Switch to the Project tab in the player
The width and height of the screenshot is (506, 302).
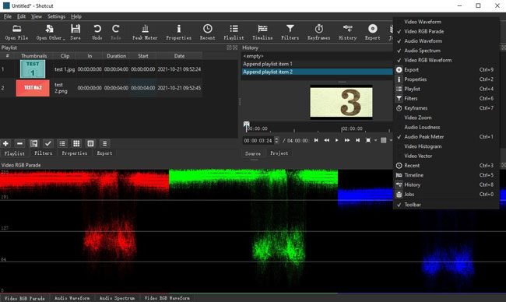coord(279,153)
